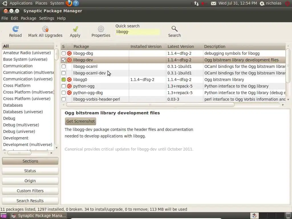The width and height of the screenshot is (292, 219).
Task: Click the Ubuntu support icon beside libogg0
Action: coord(69,80)
